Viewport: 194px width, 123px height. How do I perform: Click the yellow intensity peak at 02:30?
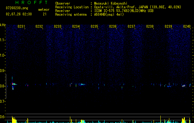click(14, 119)
